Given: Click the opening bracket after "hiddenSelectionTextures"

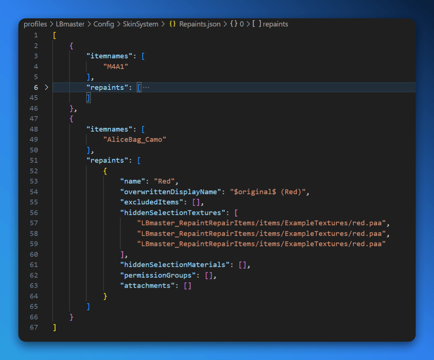Looking at the screenshot, I should pos(236,213).
